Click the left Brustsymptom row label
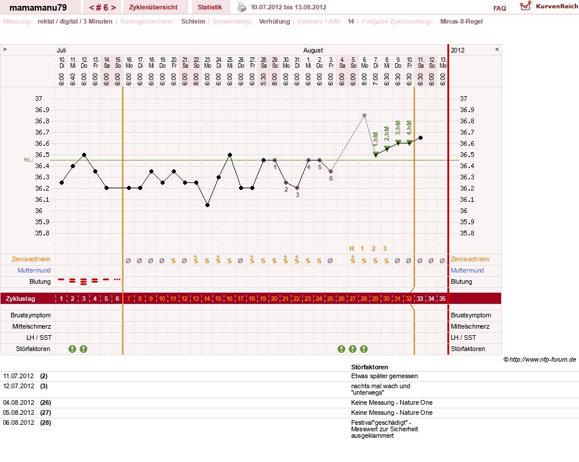 [x=31, y=315]
